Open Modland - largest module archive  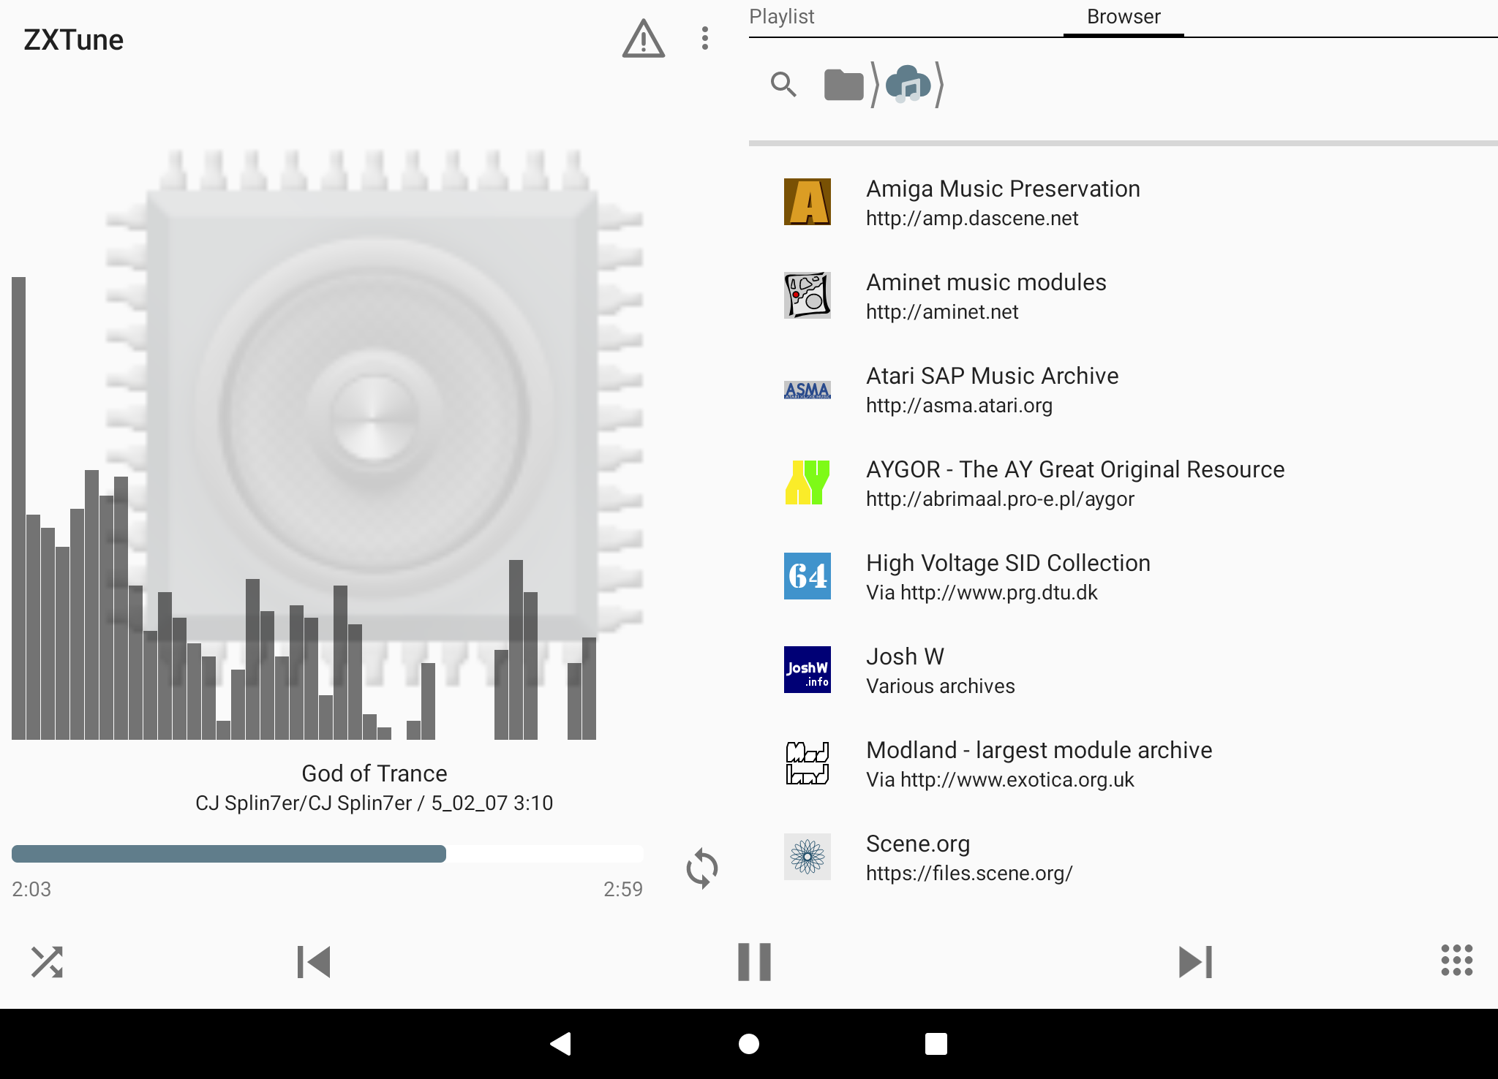coord(1123,763)
